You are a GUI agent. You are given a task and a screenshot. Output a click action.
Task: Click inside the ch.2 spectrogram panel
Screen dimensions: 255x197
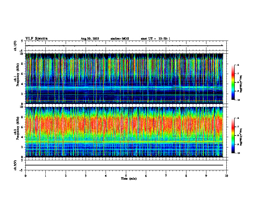click(x=124, y=132)
